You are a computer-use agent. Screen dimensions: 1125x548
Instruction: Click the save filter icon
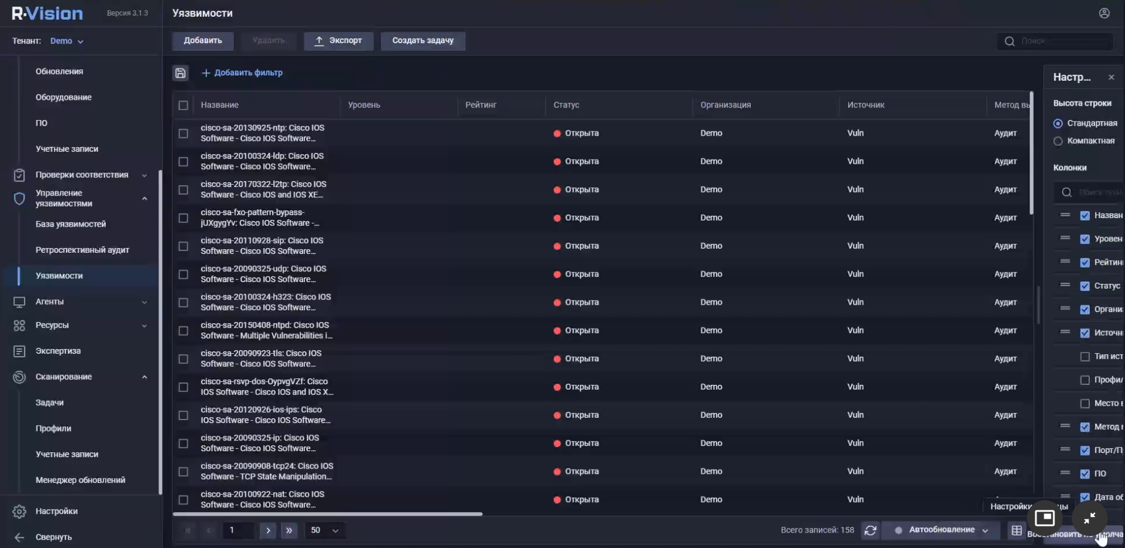pos(181,73)
